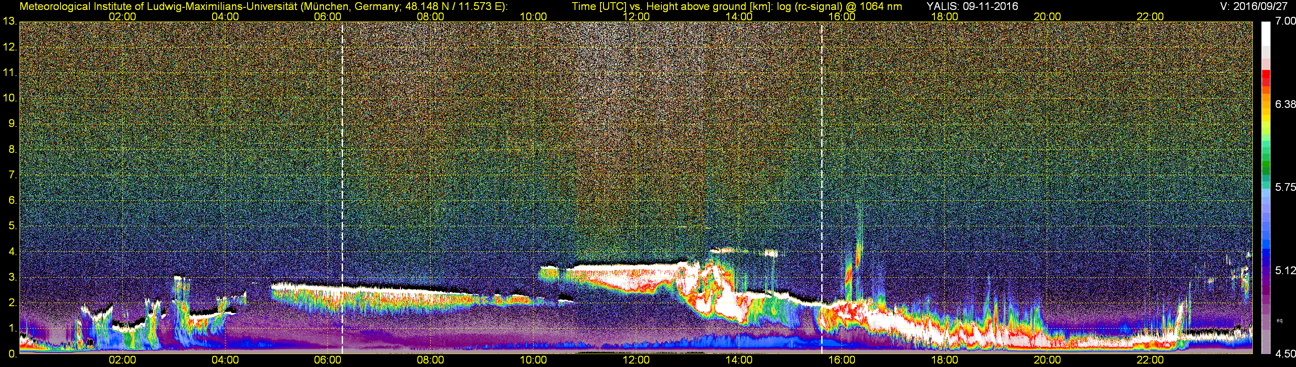
Task: Click the 22:00 label on the top time axis
Action: click(x=1150, y=16)
